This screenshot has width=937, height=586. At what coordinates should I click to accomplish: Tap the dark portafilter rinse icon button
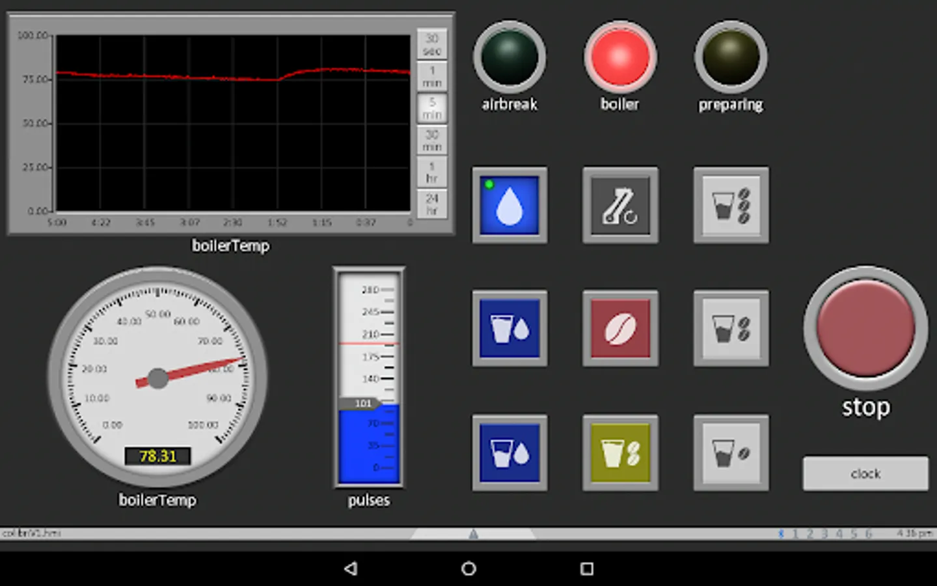[x=620, y=205]
